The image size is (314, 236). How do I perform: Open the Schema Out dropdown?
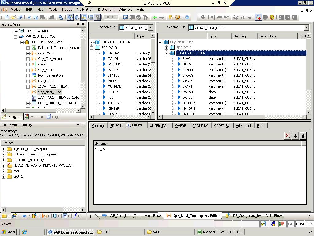[306, 28]
